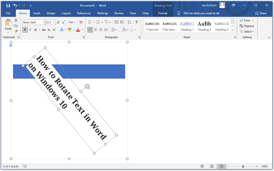Shrink font size icon
Viewport: 274px width, 171px height.
64,22
